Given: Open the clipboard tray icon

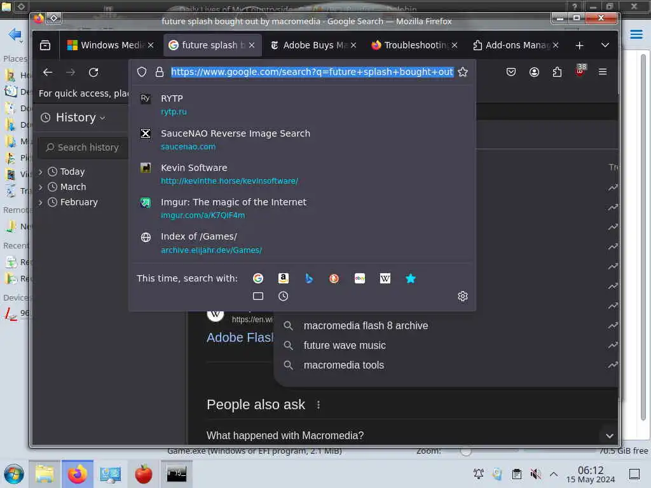Looking at the screenshot, I should (516, 474).
